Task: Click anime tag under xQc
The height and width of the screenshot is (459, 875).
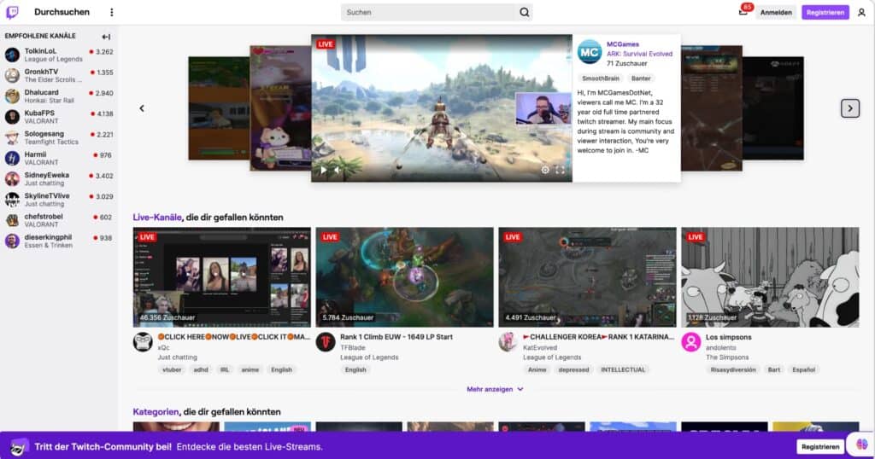Action: pyautogui.click(x=250, y=370)
